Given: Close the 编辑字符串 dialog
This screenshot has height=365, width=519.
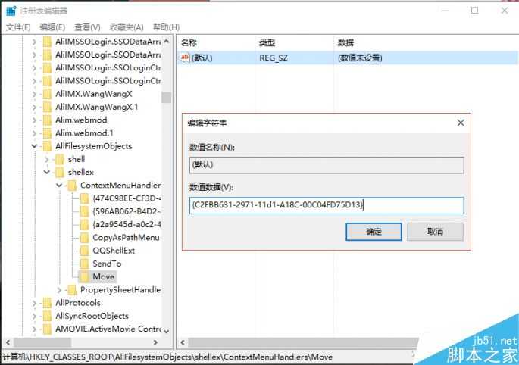Looking at the screenshot, I should pyautogui.click(x=460, y=123).
